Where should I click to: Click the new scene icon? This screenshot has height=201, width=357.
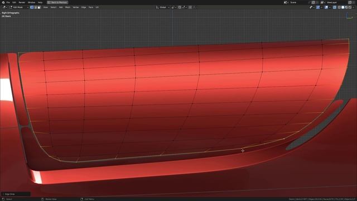click(x=313, y=2)
